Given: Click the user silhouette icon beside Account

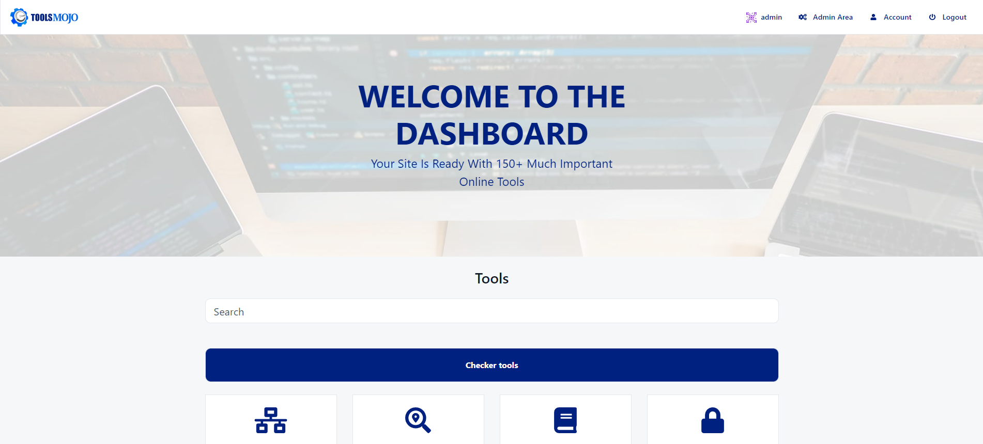Looking at the screenshot, I should coord(873,17).
